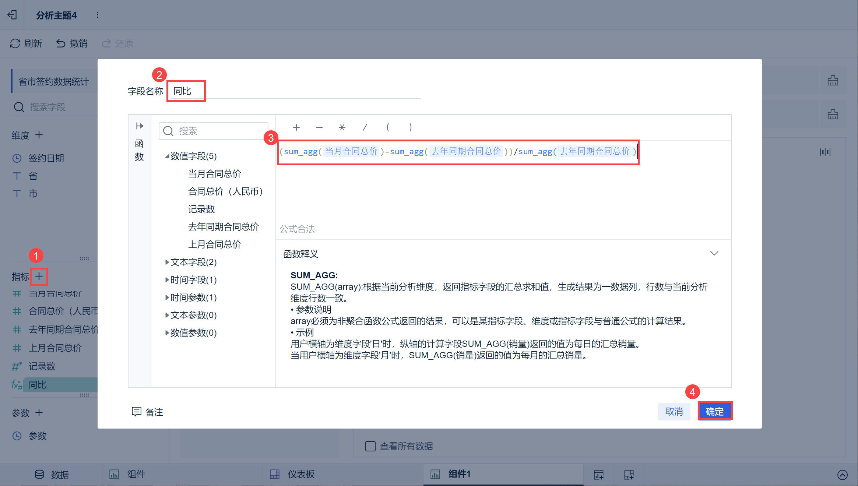Collapse the 数值字段(5) tree node
Image resolution: width=858 pixels, height=486 pixels.
pyautogui.click(x=167, y=156)
